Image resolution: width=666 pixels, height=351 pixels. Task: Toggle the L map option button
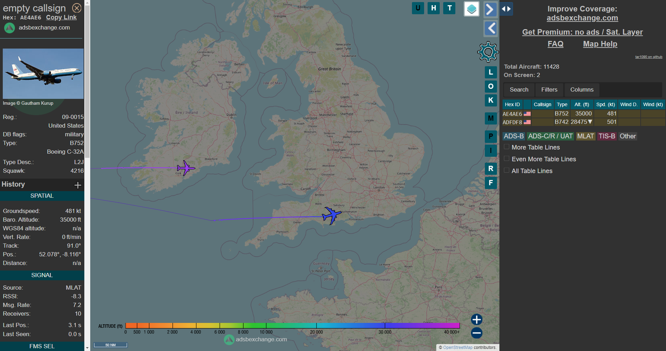pos(491,72)
